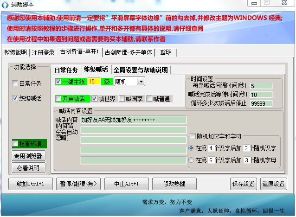Click the 修改熱鍵 button
296x217 pixels.
(174, 184)
